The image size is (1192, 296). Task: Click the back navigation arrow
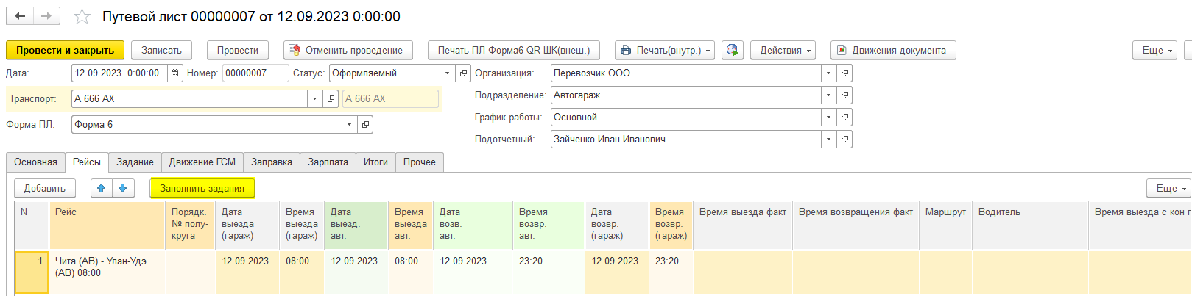[20, 16]
